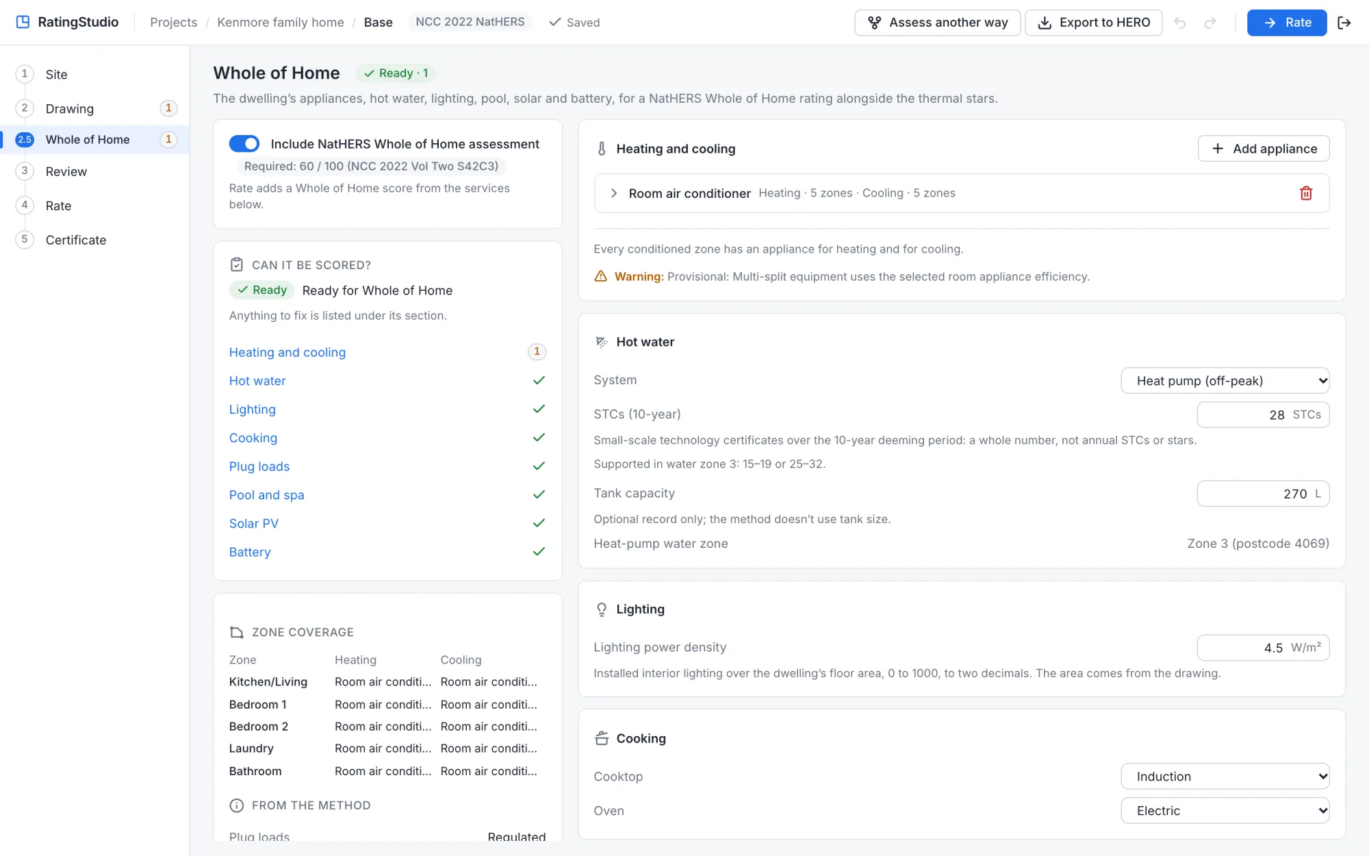Click the Hot water shower icon
The image size is (1369, 856).
click(602, 342)
